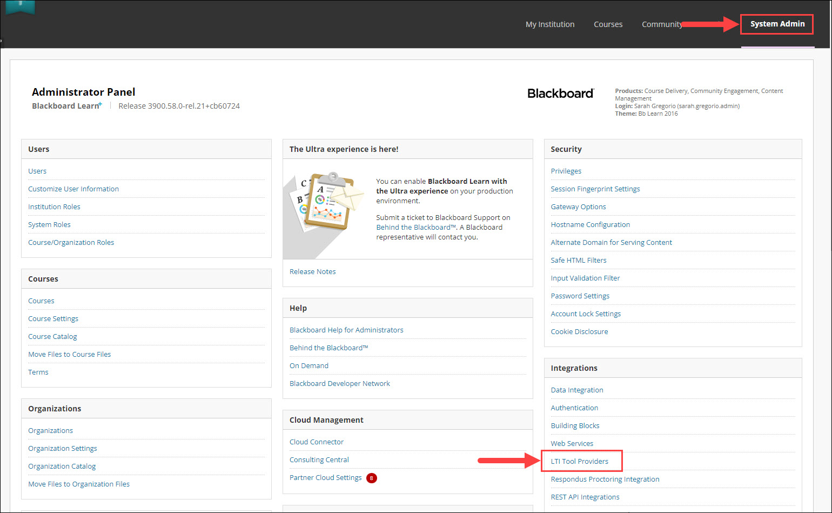The image size is (832, 513).
Task: Open Course/Organization Roles
Action: click(71, 242)
